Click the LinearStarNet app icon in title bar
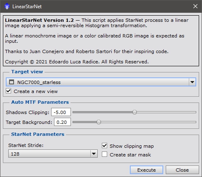Image resolution: width=202 pixels, height=177 pixels. click(x=7, y=6)
